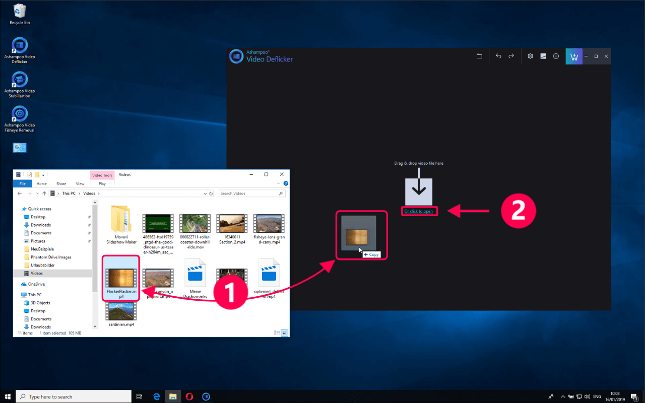The image size is (645, 403).
Task: Select Urlaubsbilder in the navigation pane
Action: point(42,265)
